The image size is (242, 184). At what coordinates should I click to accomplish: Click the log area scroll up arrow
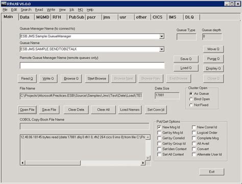(x=148, y=137)
